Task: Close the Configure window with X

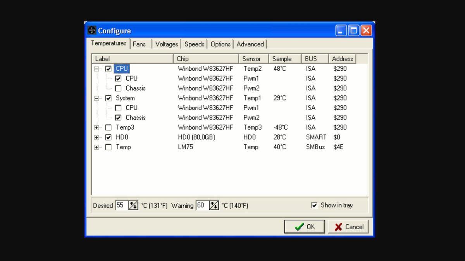Action: click(x=366, y=31)
